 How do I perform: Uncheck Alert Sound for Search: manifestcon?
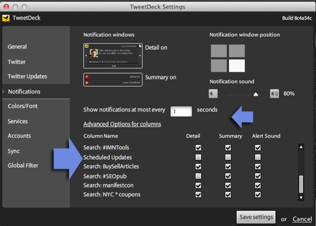pyautogui.click(x=258, y=185)
